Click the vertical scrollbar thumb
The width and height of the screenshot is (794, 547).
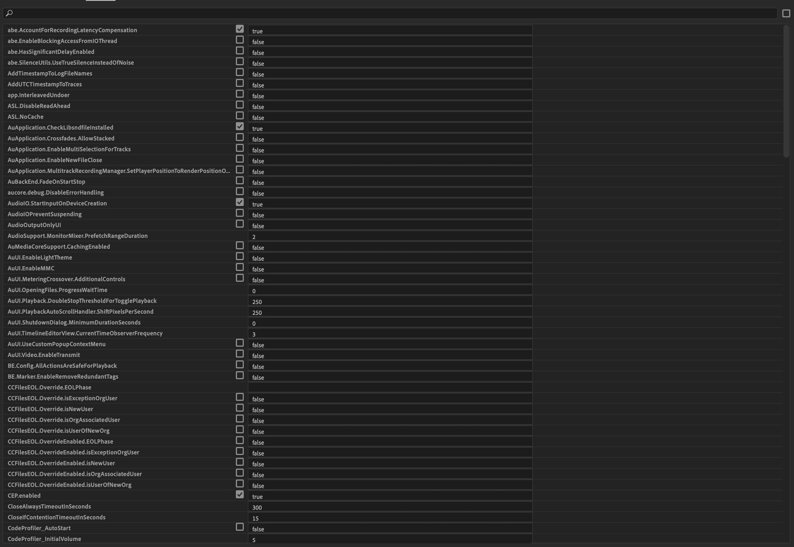click(x=786, y=91)
